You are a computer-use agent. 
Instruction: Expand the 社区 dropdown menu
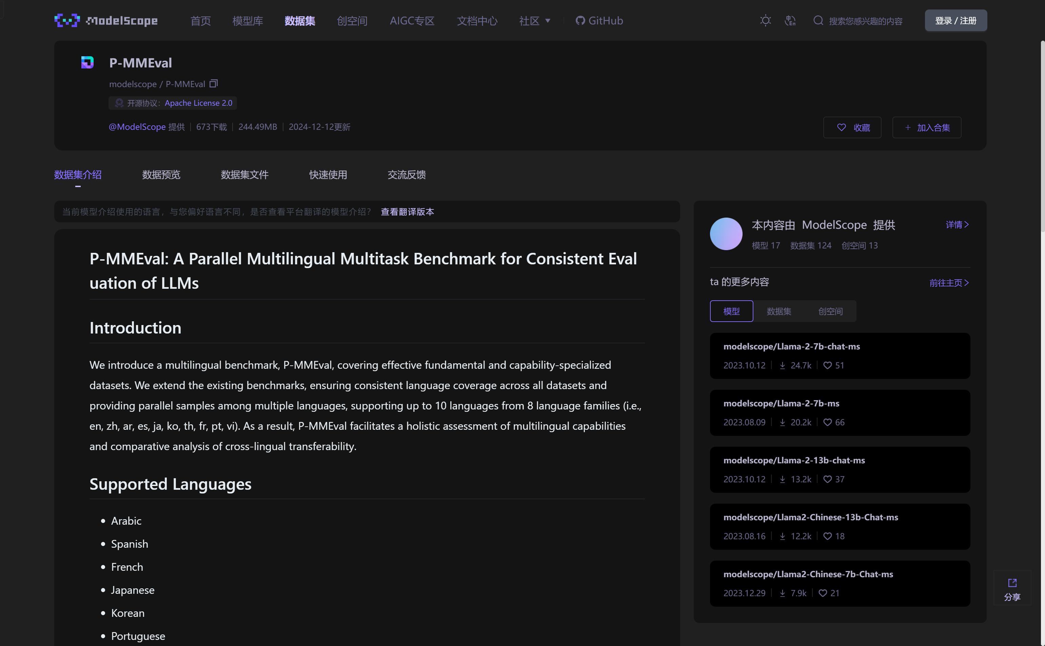click(x=535, y=21)
